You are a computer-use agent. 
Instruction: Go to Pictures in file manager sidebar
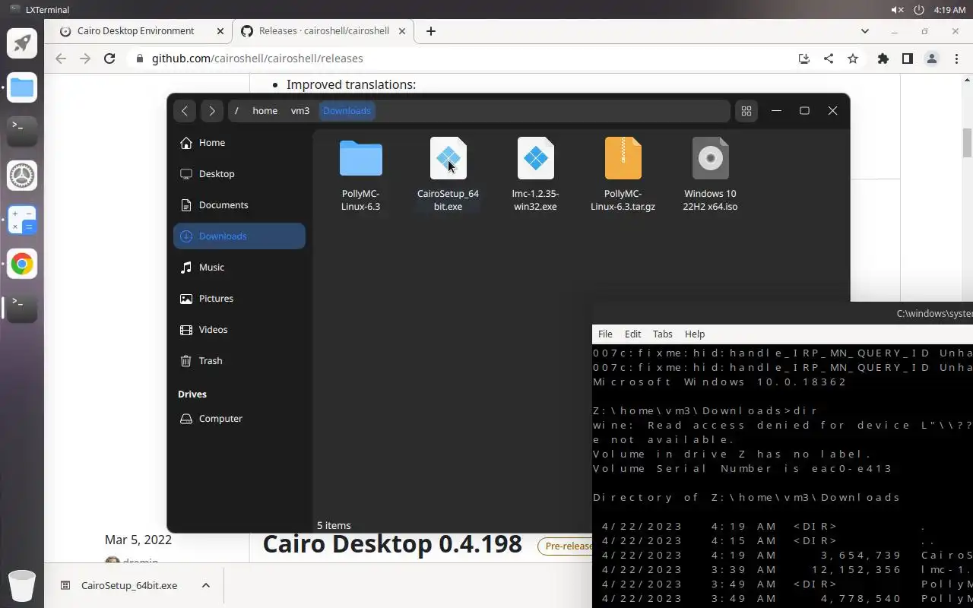239,299
